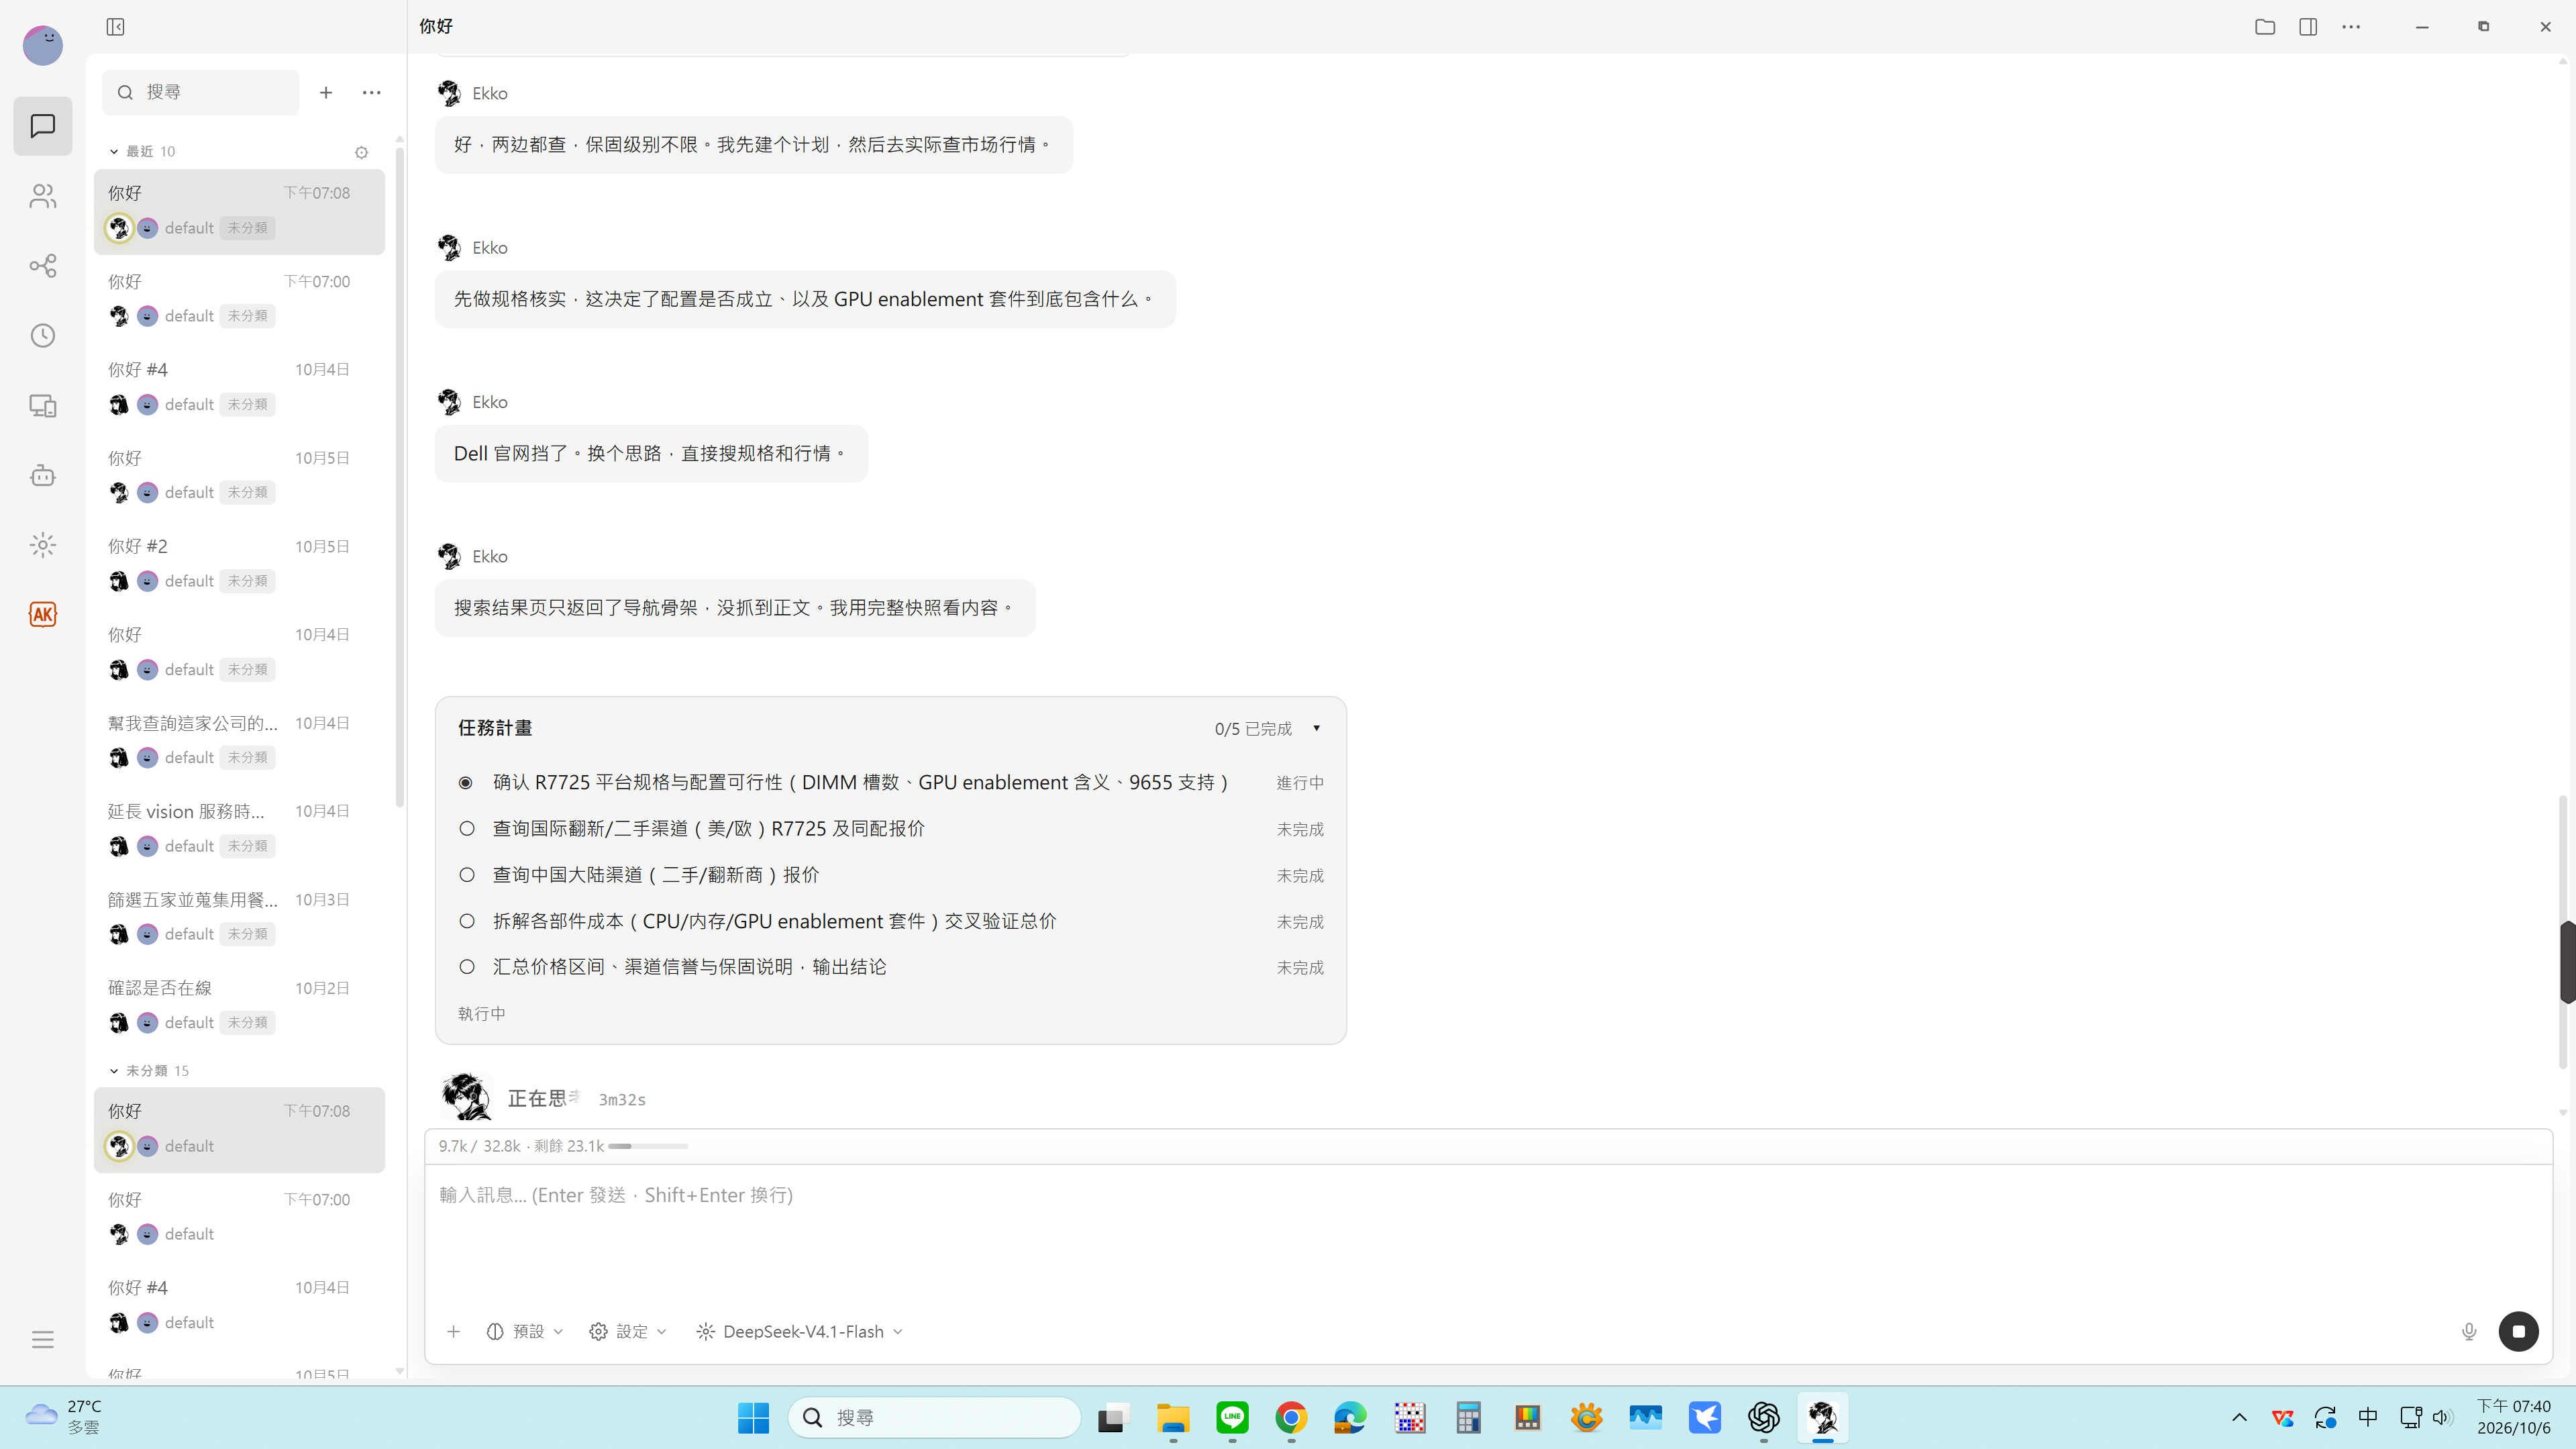Open the clock history sidebar icon
This screenshot has height=1449, width=2576.
[x=43, y=335]
